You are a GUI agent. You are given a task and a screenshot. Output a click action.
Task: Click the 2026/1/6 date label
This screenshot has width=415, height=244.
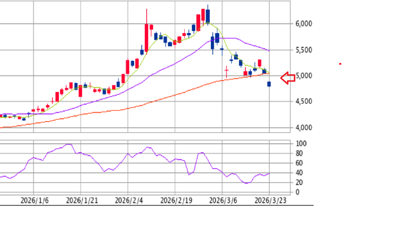pyautogui.click(x=35, y=201)
